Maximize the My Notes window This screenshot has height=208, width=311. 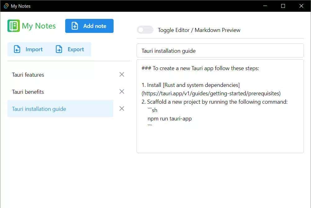coord(283,6)
